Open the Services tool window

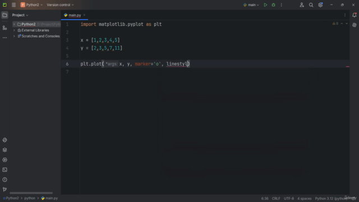tap(4, 160)
